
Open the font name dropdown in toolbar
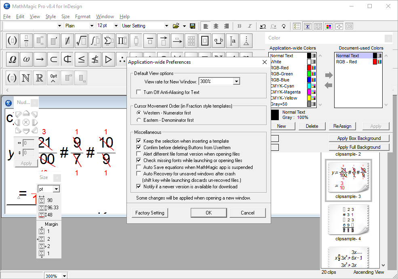(x=59, y=26)
